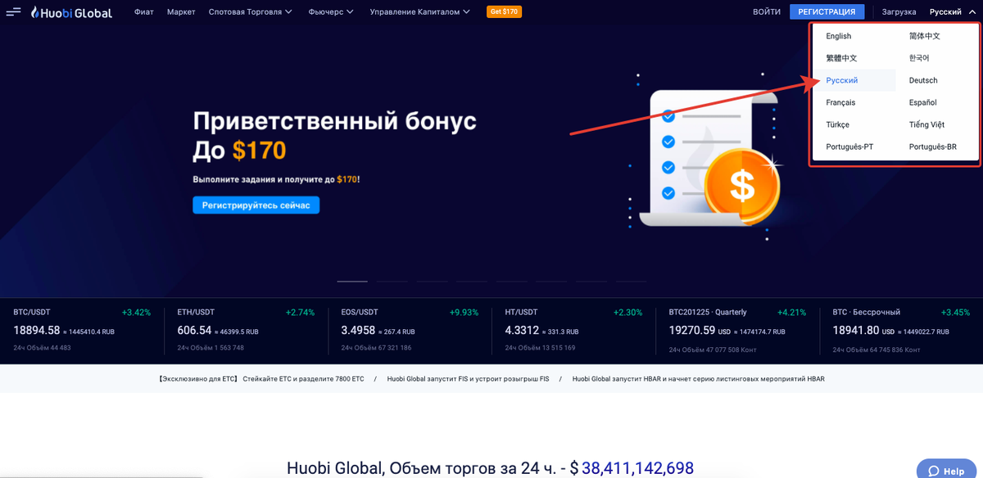The image size is (983, 478).
Task: Open the Фиат menu item
Action: click(x=144, y=11)
